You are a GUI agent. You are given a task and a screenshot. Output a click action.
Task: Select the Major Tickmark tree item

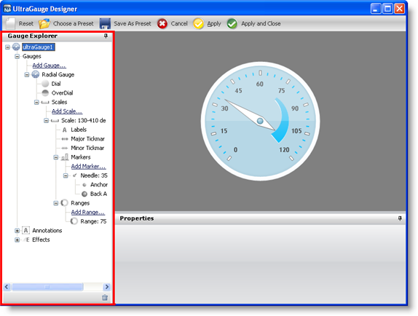pyautogui.click(x=87, y=139)
